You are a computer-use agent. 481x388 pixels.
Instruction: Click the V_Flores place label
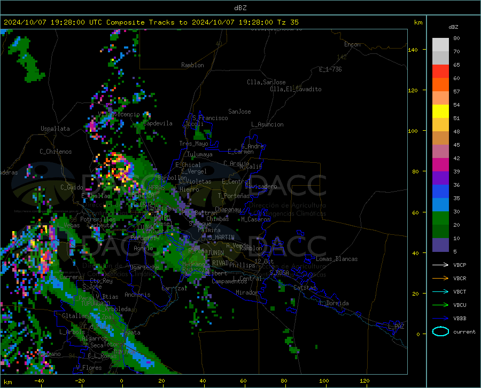(89, 368)
